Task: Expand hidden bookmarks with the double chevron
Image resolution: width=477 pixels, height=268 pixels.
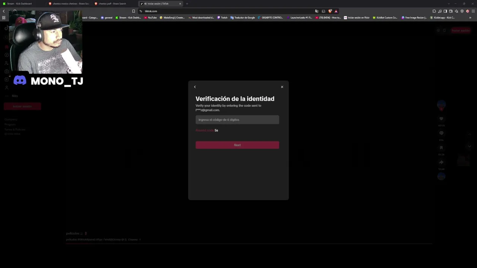Action: tap(470, 17)
